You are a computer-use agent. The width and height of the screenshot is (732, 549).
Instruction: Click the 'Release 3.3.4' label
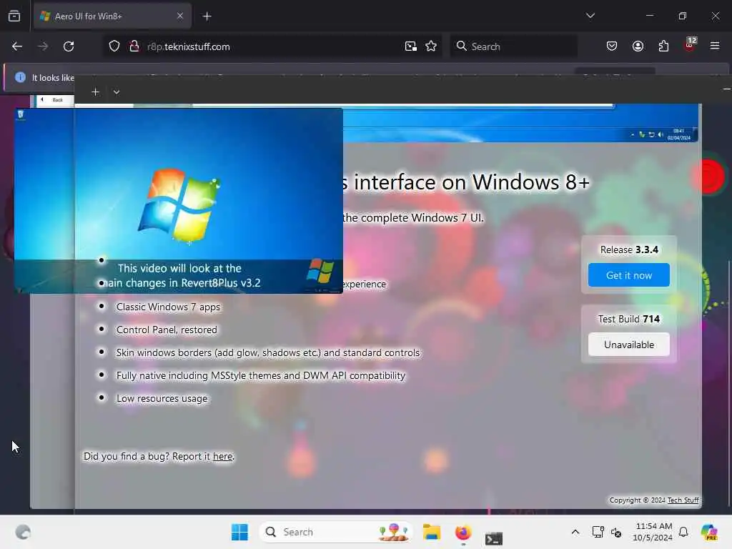[629, 249]
